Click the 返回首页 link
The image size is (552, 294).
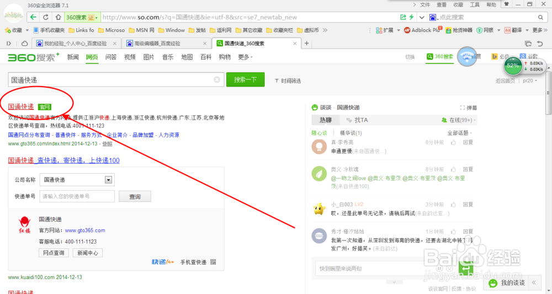[505, 81]
